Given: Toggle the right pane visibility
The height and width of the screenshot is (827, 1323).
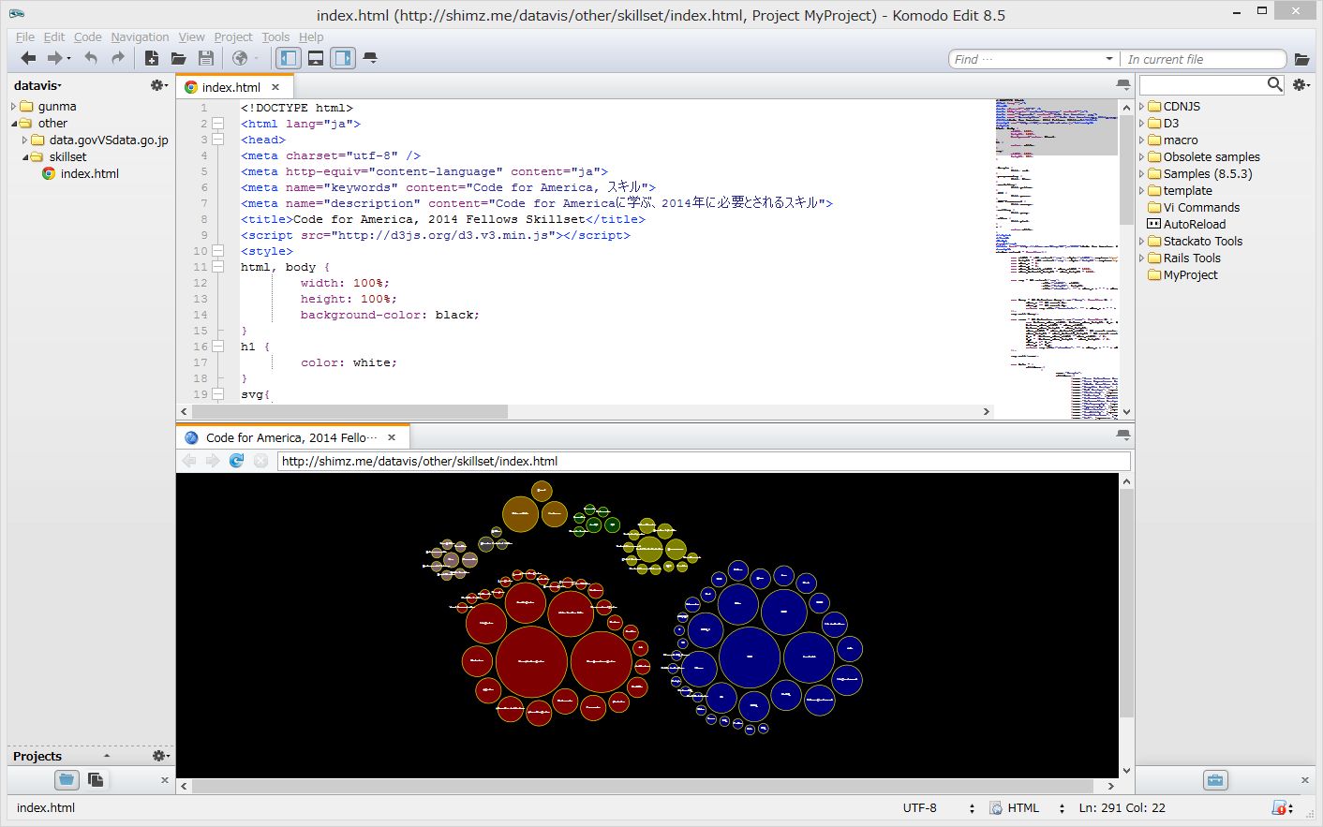Looking at the screenshot, I should (x=344, y=58).
